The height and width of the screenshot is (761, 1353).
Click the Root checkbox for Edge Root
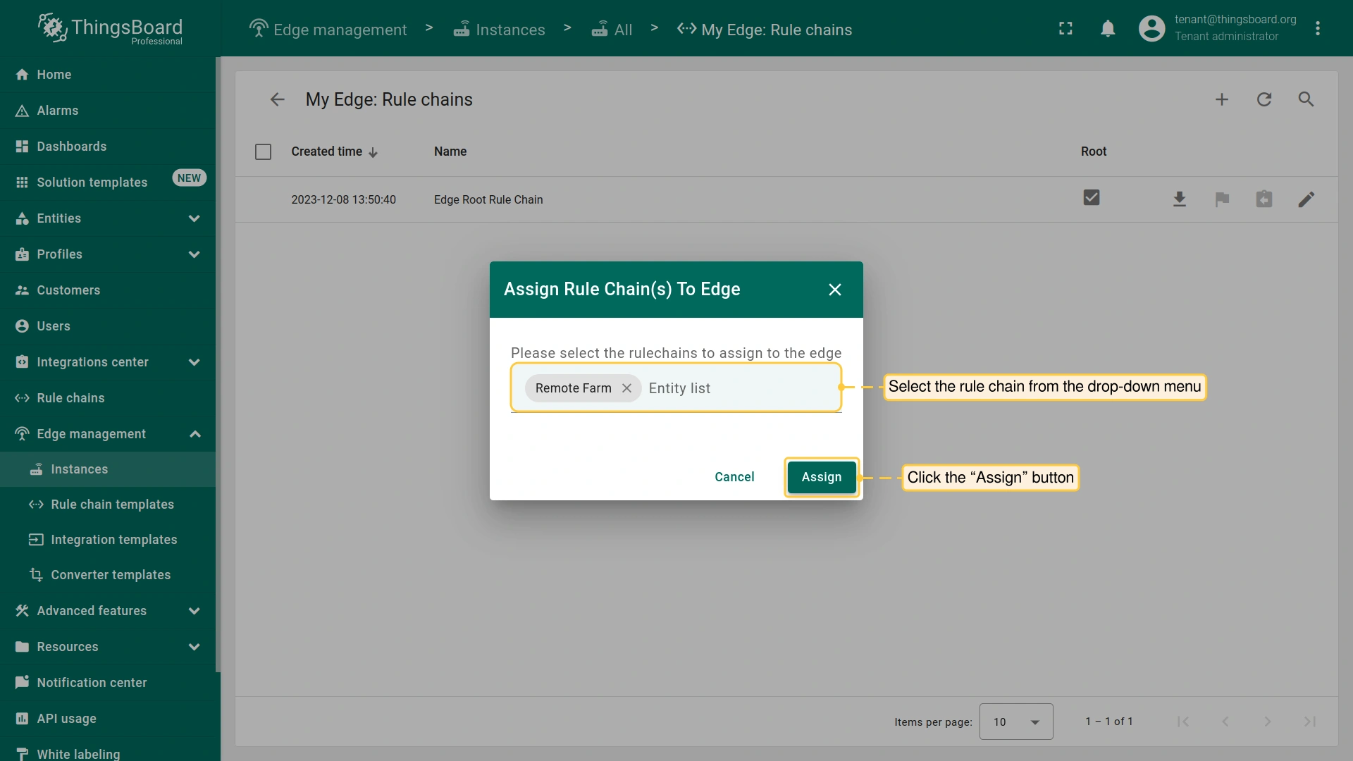(x=1091, y=198)
